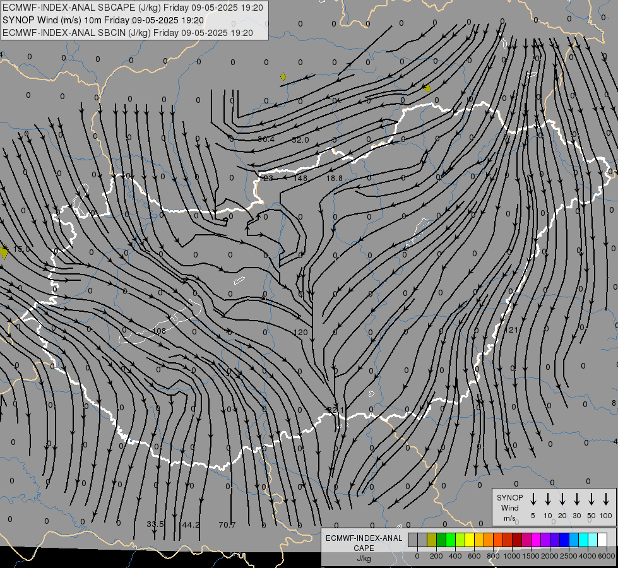Click the wind arrow above the 5 m/s label

pos(533,499)
